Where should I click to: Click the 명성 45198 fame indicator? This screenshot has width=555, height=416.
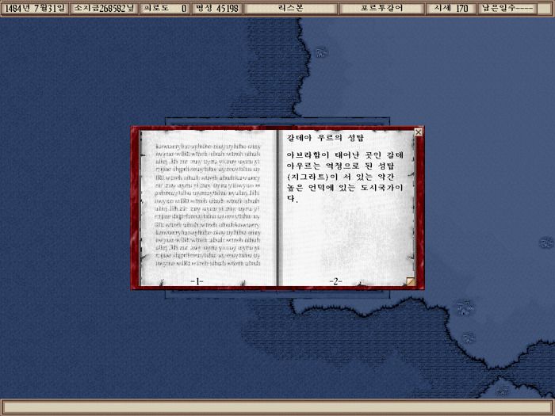217,8
